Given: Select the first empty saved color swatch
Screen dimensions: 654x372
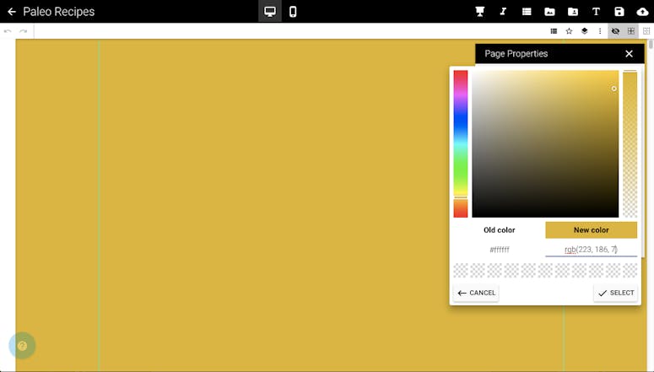Looking at the screenshot, I should 461,271.
